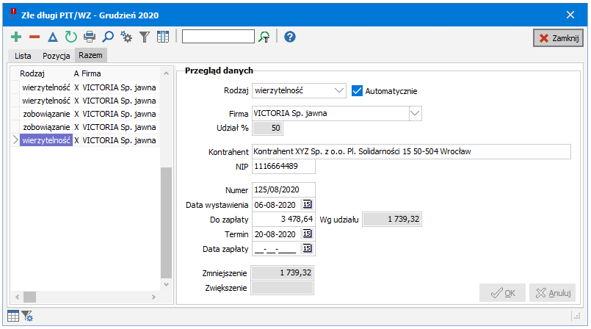Refresh the list with the green arrow icon

point(70,37)
